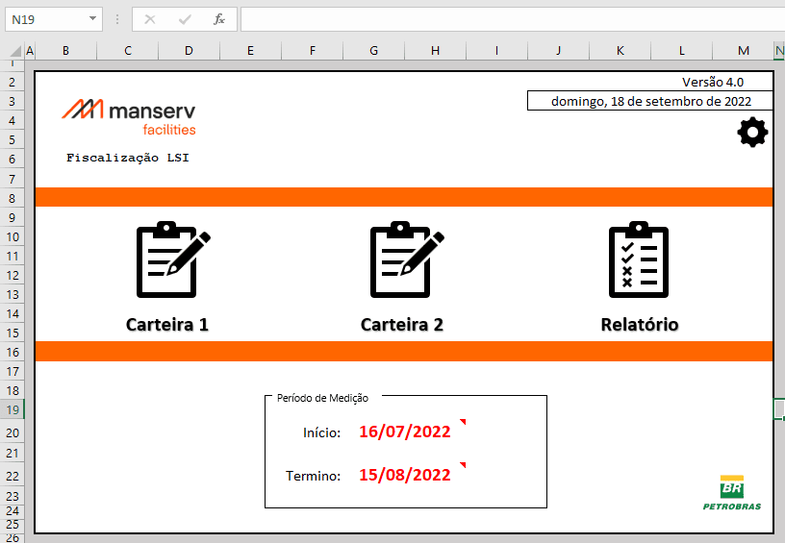Click the Petrobras BR logo

731,492
